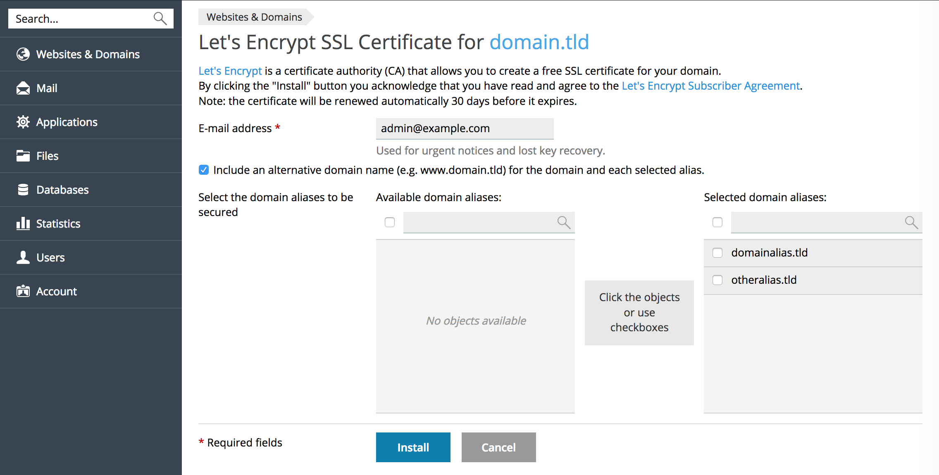
Task: Open Websites & Domains in sidebar
Action: 91,54
